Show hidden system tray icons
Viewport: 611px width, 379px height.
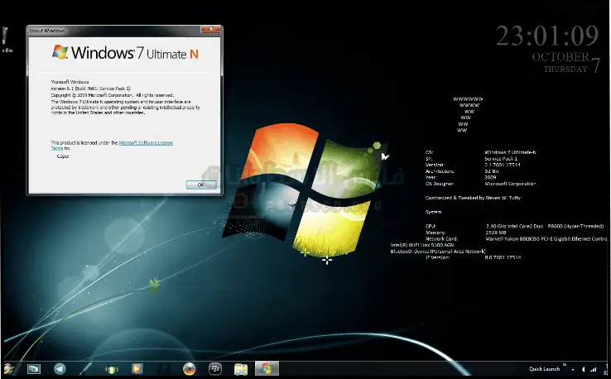coord(573,369)
